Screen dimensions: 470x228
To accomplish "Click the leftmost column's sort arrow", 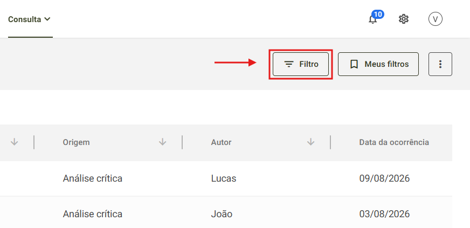I will pyautogui.click(x=15, y=142).
